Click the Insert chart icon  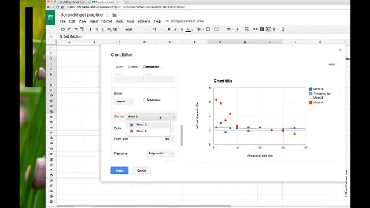coord(268,29)
